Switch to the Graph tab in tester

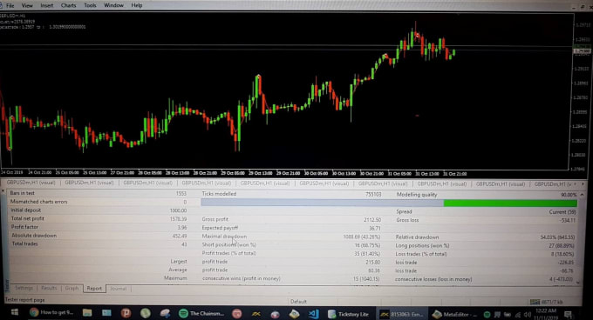pos(72,289)
